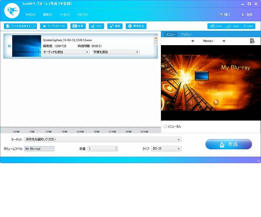Click the Create (作成) burn button

click(x=228, y=144)
